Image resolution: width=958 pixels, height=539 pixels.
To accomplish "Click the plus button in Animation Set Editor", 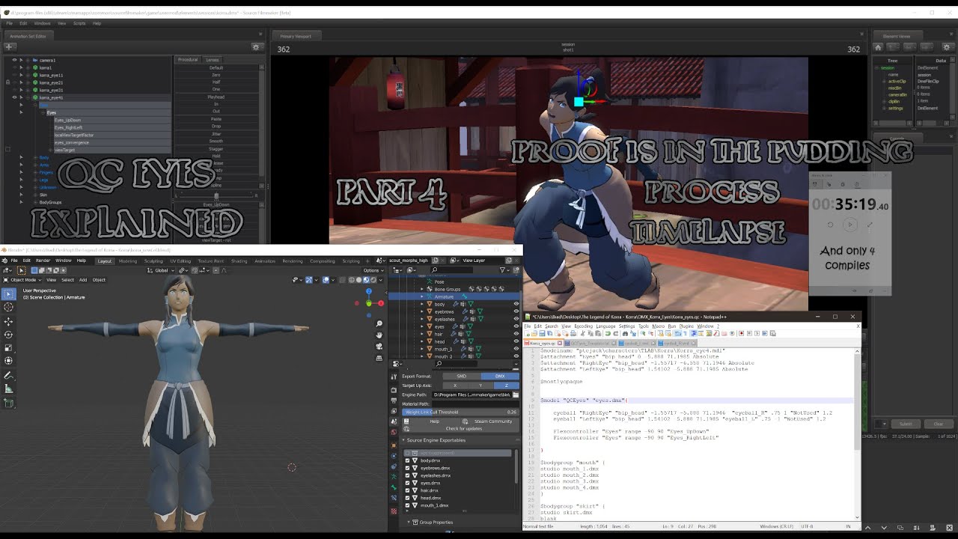I will click(x=9, y=47).
